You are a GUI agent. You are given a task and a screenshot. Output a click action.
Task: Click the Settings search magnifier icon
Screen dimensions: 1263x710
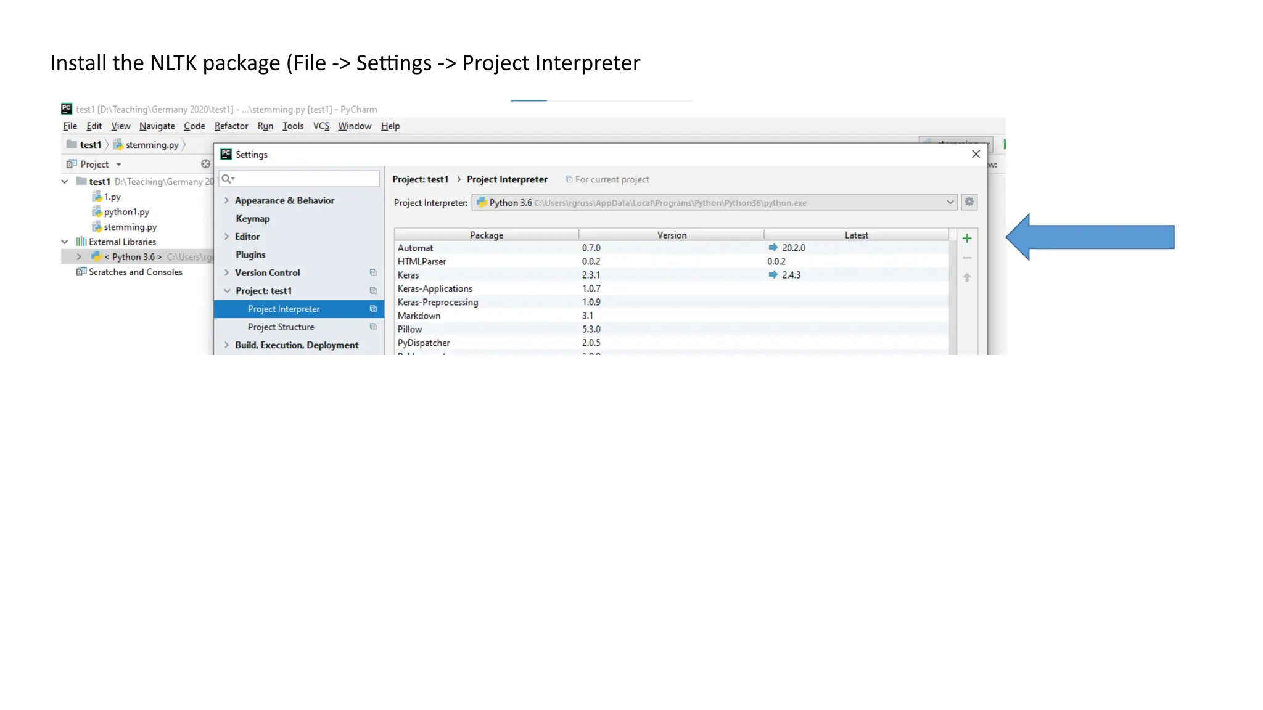(x=227, y=179)
